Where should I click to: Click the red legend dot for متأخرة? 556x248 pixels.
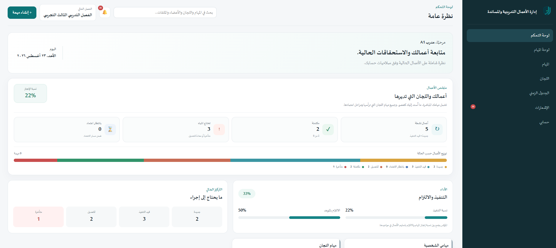(345, 167)
